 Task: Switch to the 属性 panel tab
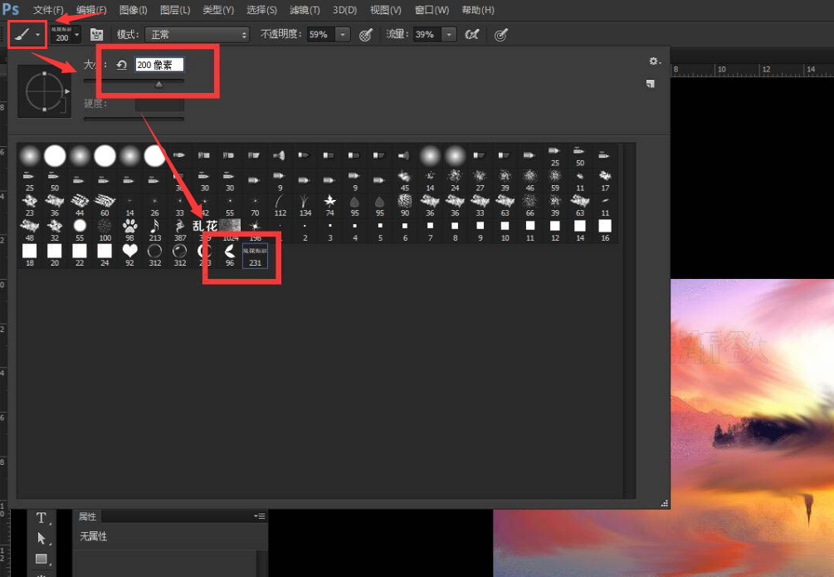tap(87, 516)
